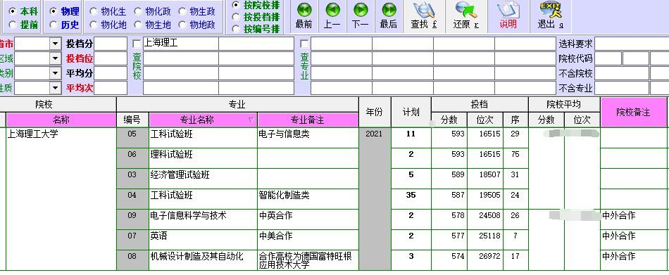
Task: Open the 查找 search tool
Action: 424,16
